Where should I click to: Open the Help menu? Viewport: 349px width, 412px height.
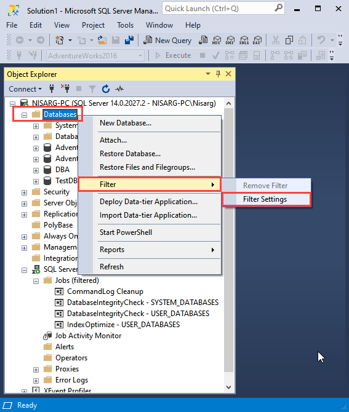(x=193, y=25)
